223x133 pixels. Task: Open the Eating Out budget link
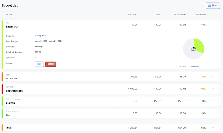click(x=40, y=36)
